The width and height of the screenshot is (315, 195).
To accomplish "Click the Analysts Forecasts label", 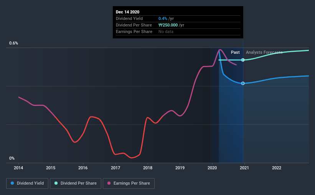I will pos(264,52).
